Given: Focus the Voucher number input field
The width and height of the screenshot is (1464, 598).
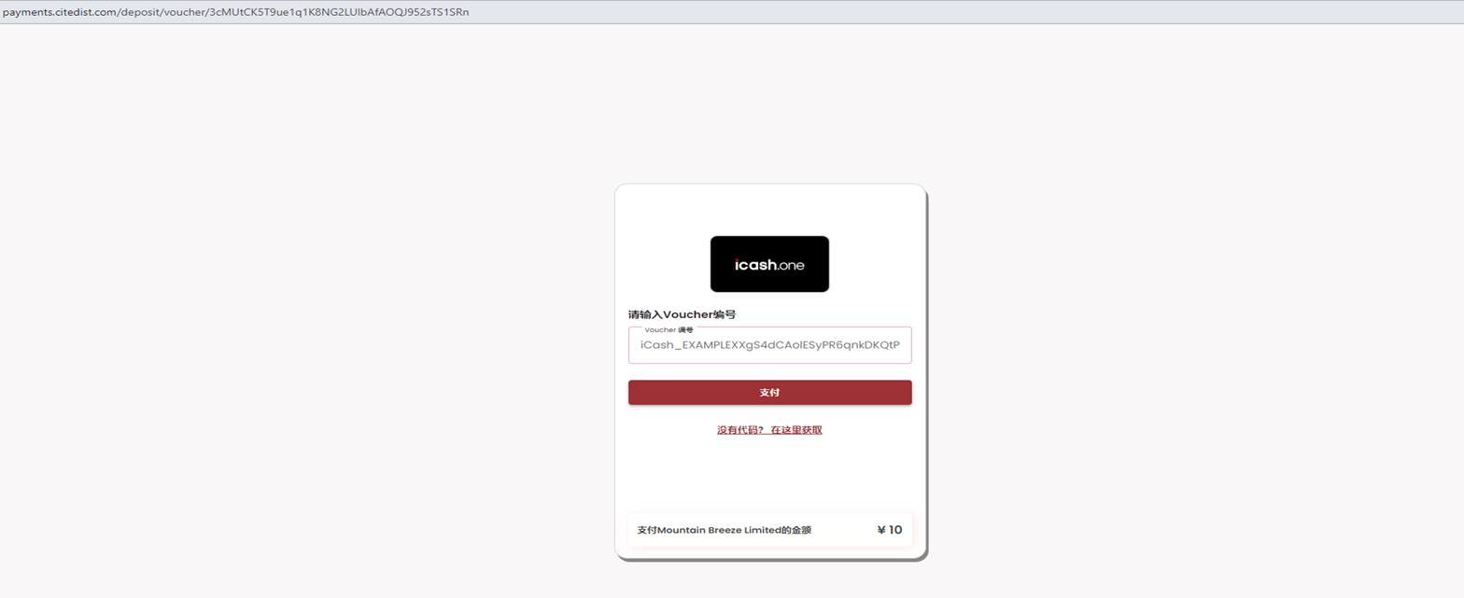Looking at the screenshot, I should click(769, 345).
